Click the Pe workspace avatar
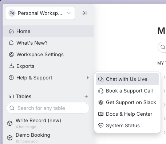Image resolution: width=166 pixels, height=144 pixels. pos(12,13)
